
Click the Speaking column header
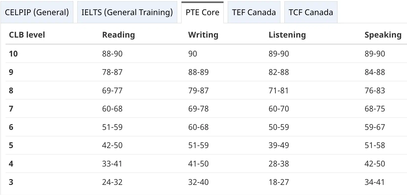(383, 35)
